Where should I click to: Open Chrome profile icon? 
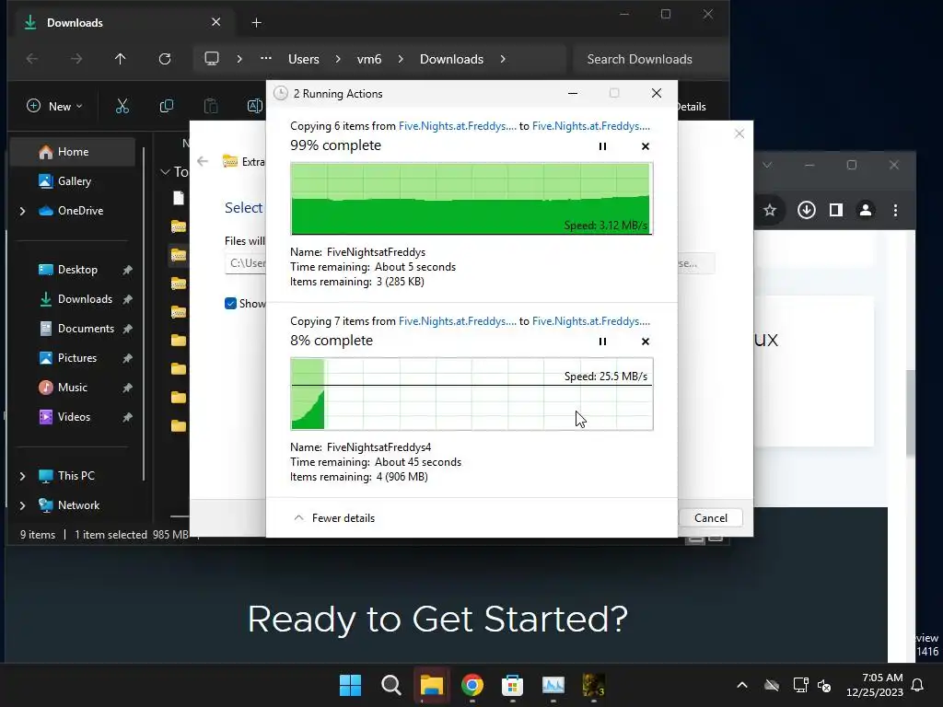[x=866, y=210]
